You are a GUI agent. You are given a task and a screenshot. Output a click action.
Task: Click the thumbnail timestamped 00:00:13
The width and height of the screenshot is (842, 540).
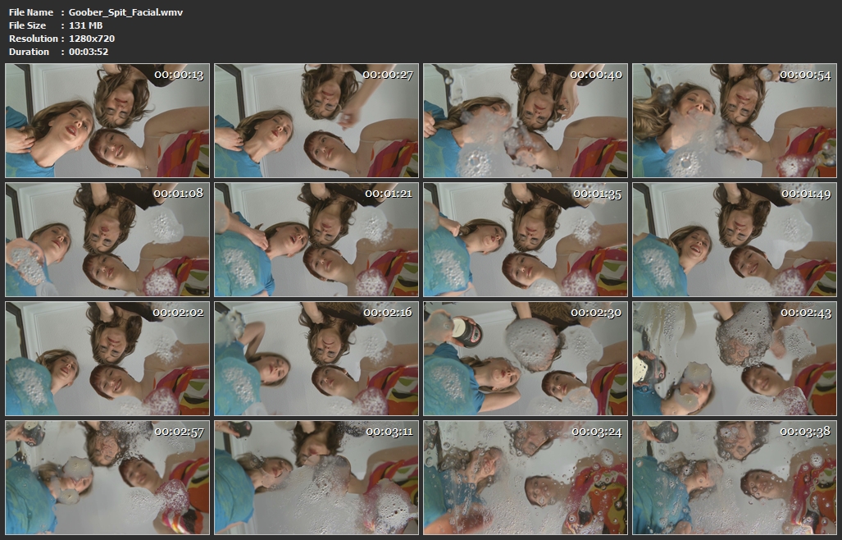pos(107,121)
